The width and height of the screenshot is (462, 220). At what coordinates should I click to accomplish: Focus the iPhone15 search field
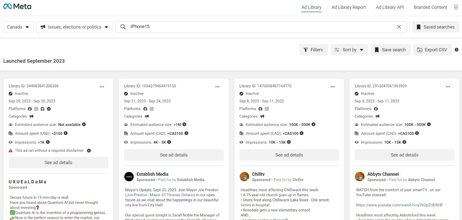coord(261,27)
